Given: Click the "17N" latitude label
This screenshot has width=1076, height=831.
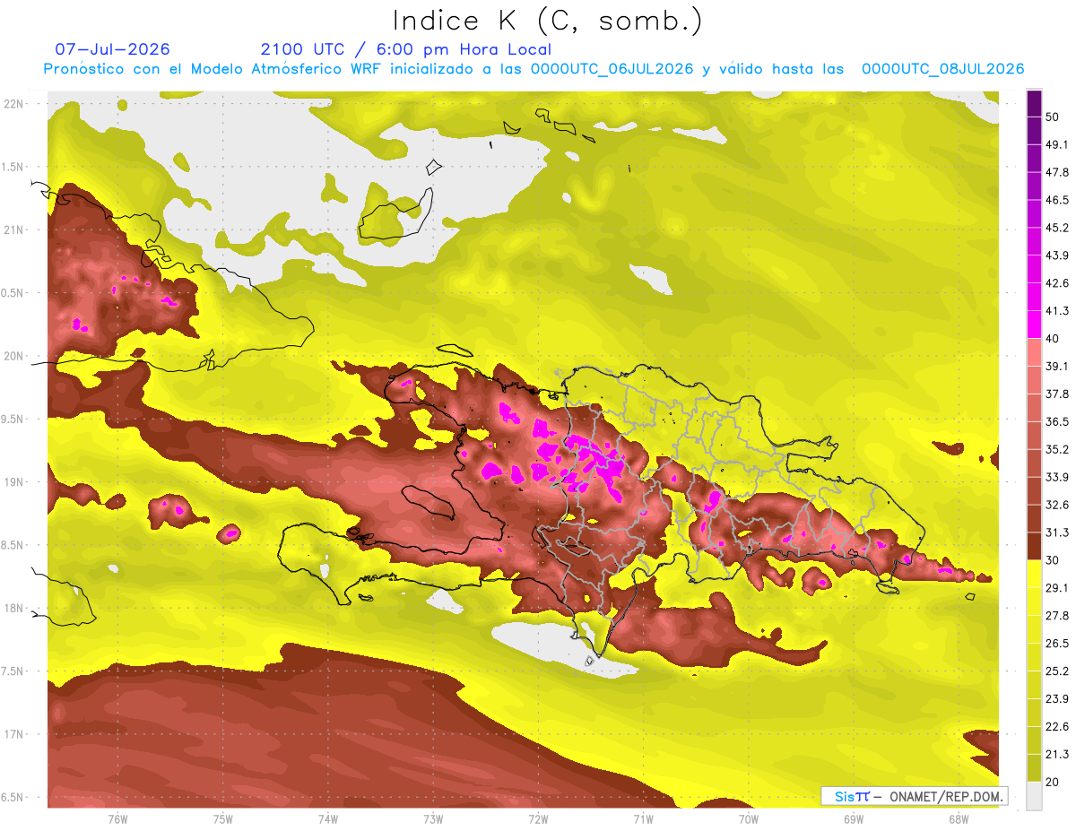Looking at the screenshot, I should click(14, 735).
